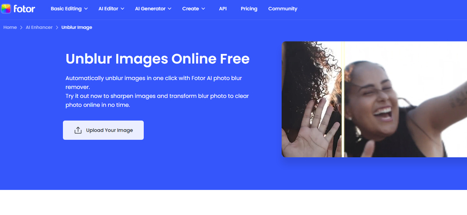Navigate to Home breadcrumb
467x215 pixels.
click(10, 27)
